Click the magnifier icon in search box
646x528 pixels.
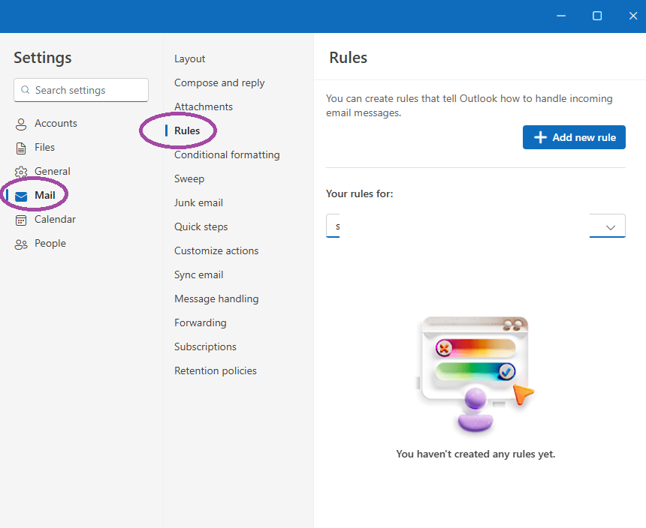point(25,90)
